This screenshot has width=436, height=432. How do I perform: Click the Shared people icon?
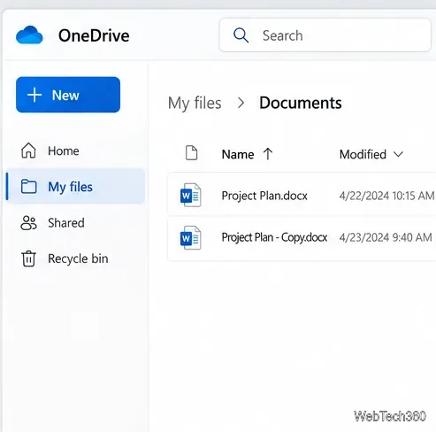[x=28, y=223]
